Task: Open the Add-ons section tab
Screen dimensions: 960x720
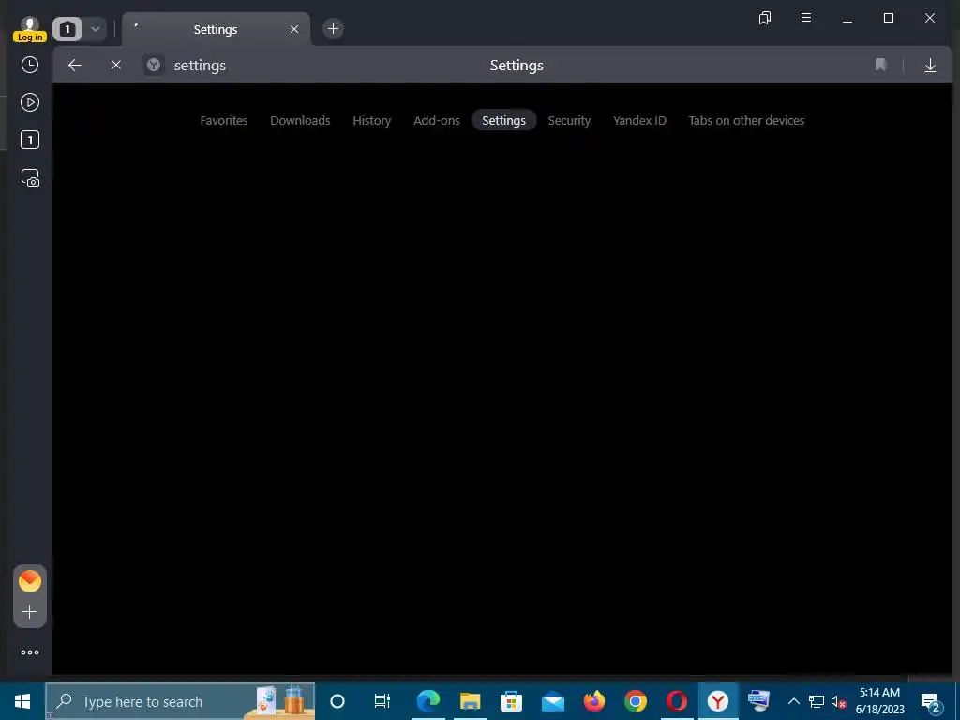Action: pyautogui.click(x=437, y=121)
